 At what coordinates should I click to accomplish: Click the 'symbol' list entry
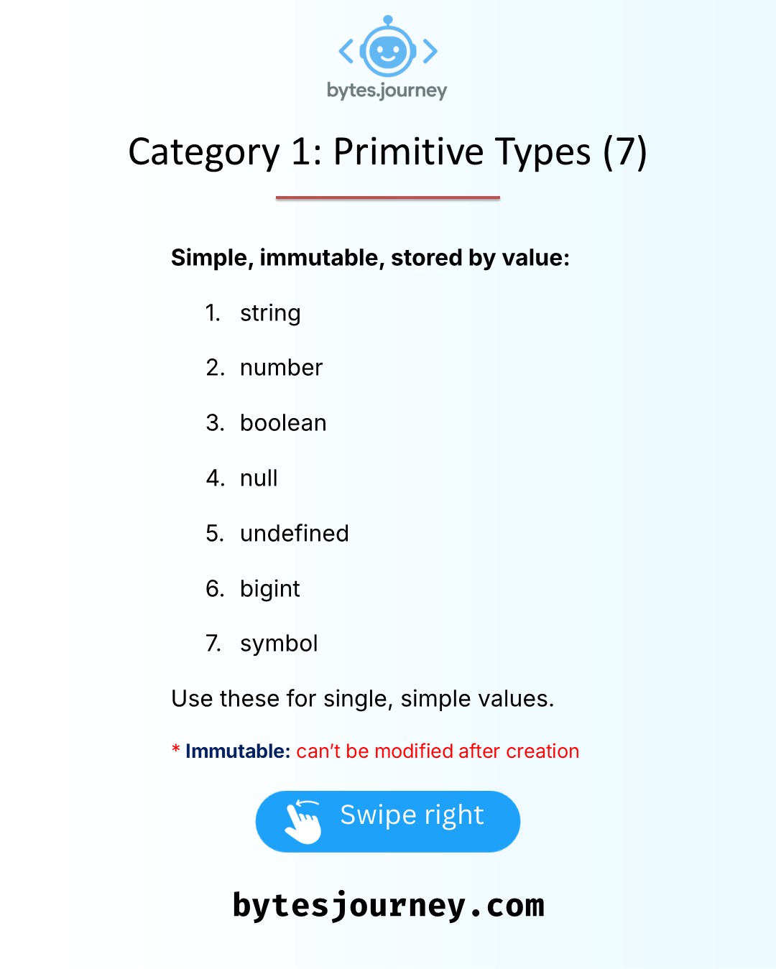[x=279, y=644]
